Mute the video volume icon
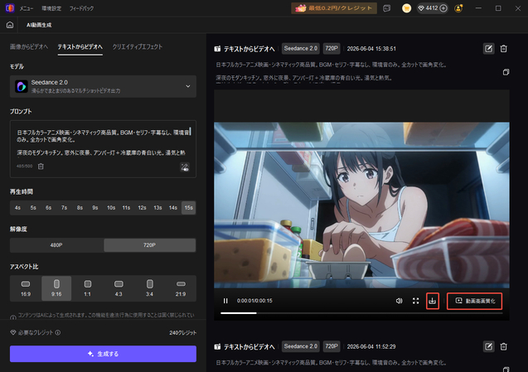The image size is (528, 372). tap(399, 301)
